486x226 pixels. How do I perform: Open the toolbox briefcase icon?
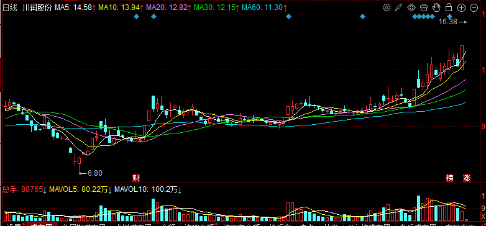tap(424, 7)
